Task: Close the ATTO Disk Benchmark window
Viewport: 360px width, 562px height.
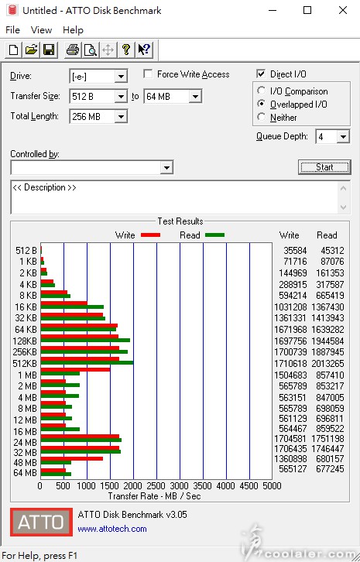Action: pos(343,10)
